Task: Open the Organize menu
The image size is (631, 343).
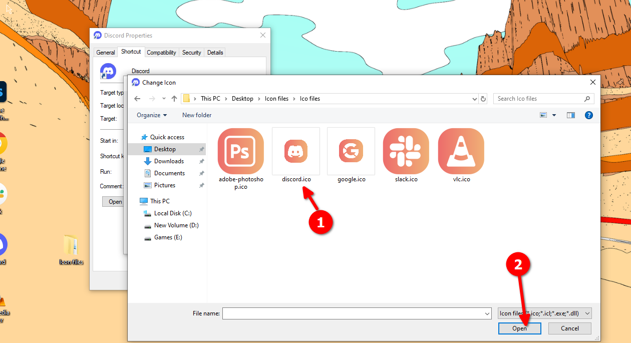Action: (152, 115)
